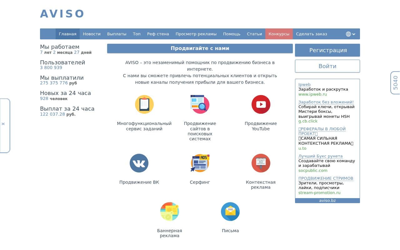Click the clipboard task service icon
Screen dimensions: 400x250
tap(144, 104)
